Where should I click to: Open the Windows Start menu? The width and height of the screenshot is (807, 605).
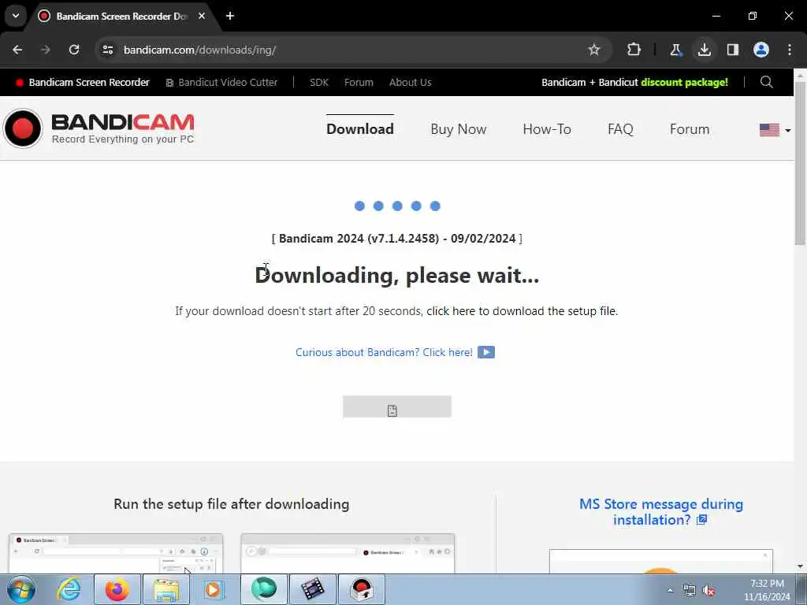click(21, 589)
